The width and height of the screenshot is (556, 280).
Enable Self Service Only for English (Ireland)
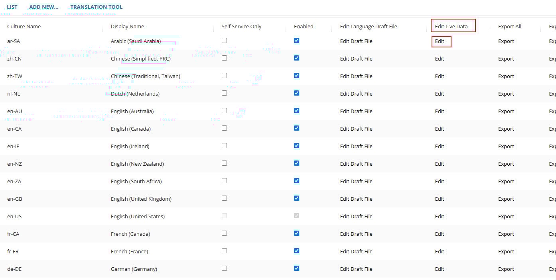pos(224,146)
